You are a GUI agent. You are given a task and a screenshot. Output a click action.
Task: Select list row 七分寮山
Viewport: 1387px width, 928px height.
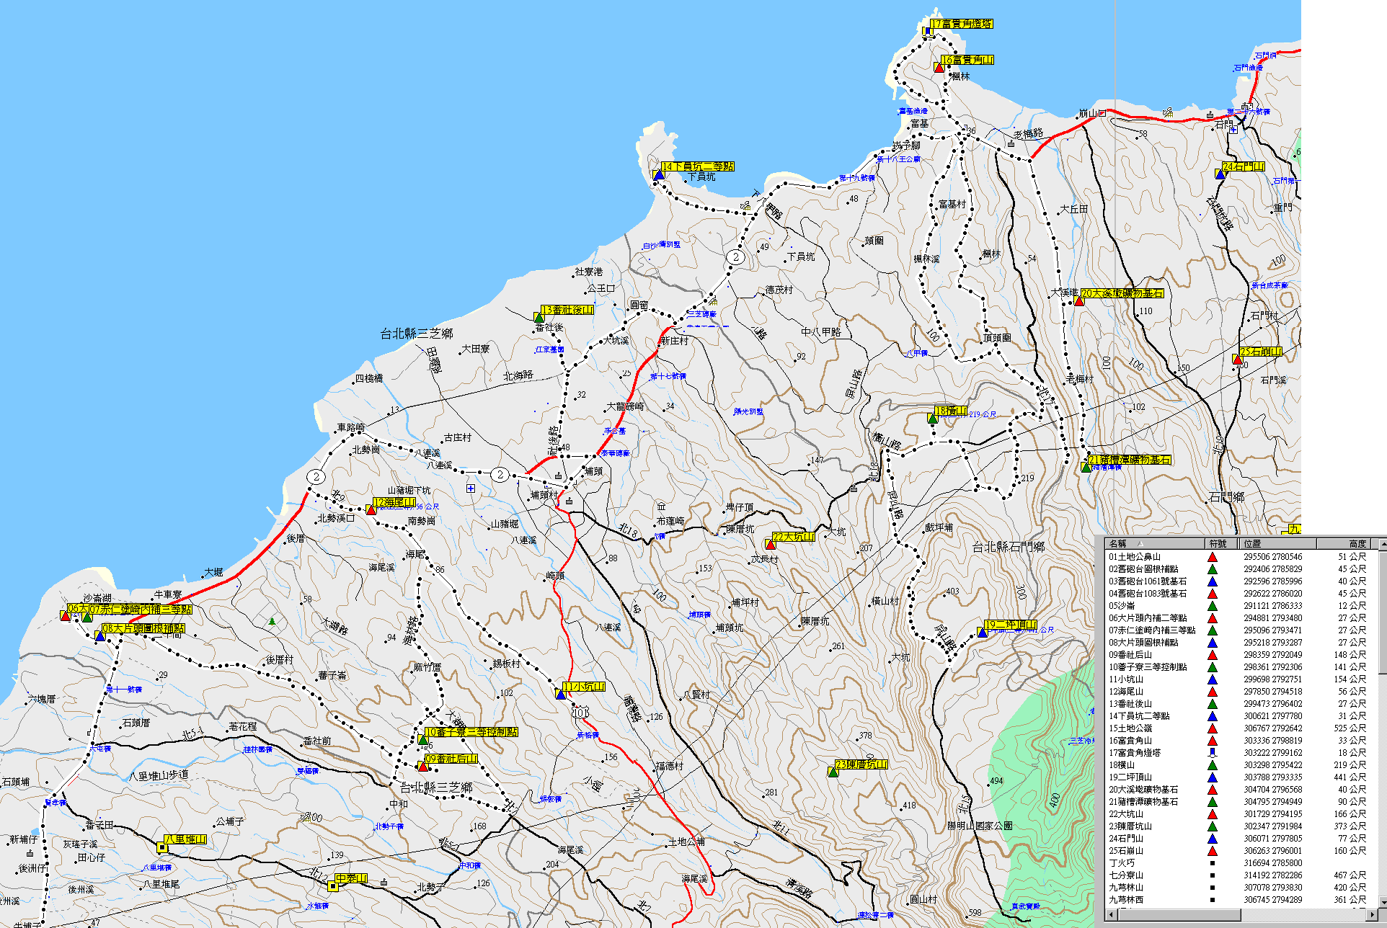1241,875
